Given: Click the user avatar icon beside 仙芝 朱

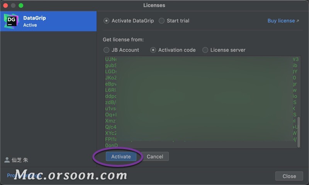Looking at the screenshot, I should (7, 160).
